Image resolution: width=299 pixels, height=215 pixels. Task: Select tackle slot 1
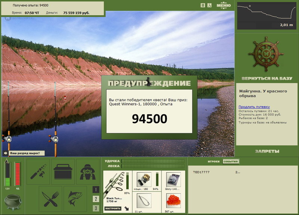point(96,190)
